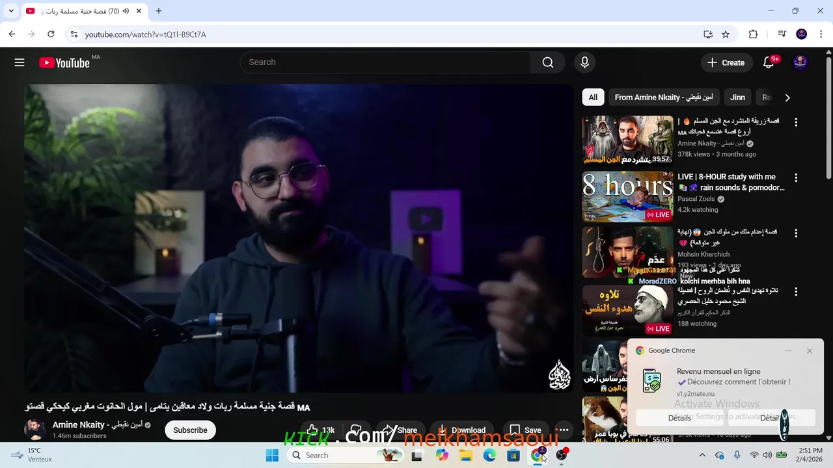Open options for the 8-HOUR study video
This screenshot has width=833, height=468.
[x=795, y=177]
